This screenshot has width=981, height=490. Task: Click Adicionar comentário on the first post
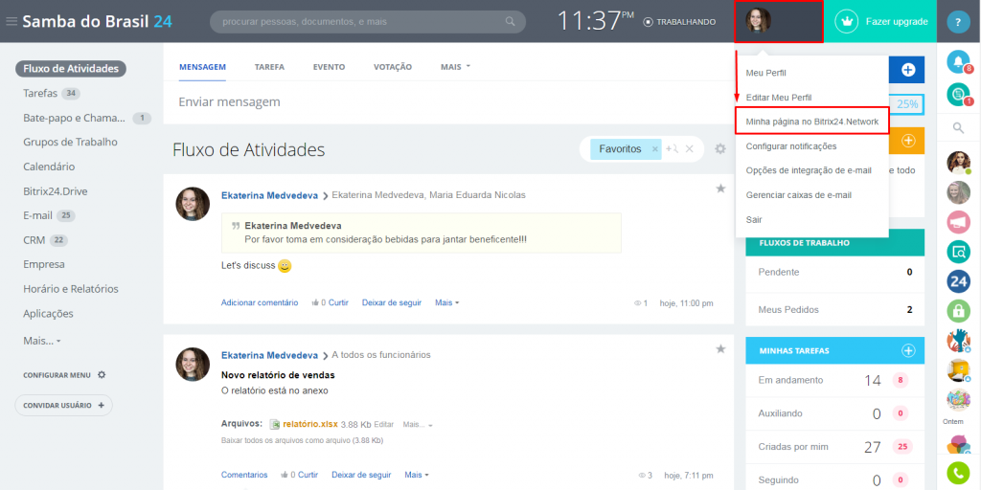pyautogui.click(x=260, y=302)
